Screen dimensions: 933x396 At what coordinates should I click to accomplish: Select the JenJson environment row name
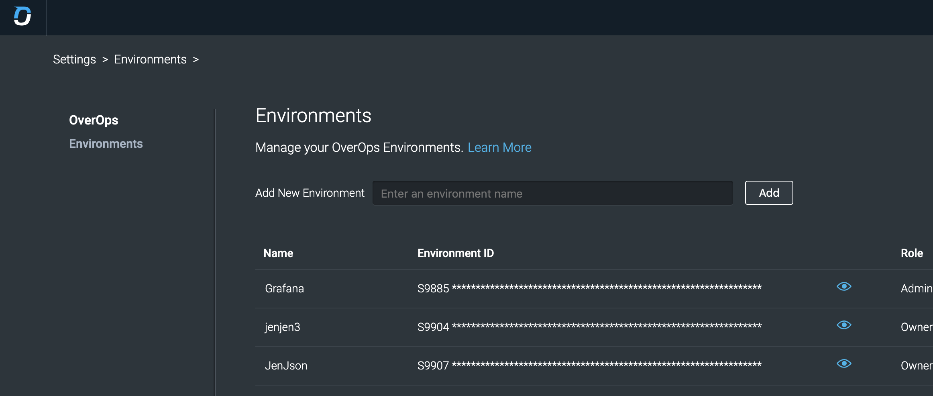point(286,365)
